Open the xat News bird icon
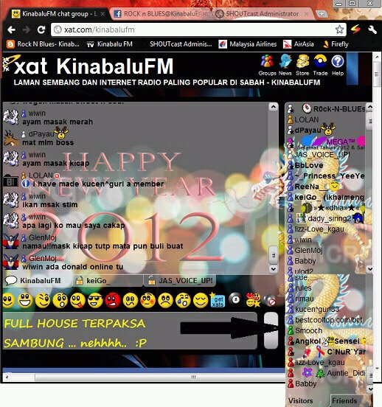382x407 pixels. [285, 61]
